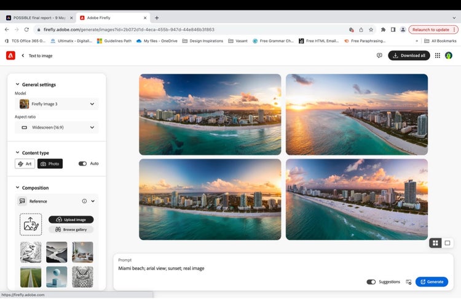Open the TCS Office 365 bookmark
The height and width of the screenshot is (299, 461).
pos(24,41)
